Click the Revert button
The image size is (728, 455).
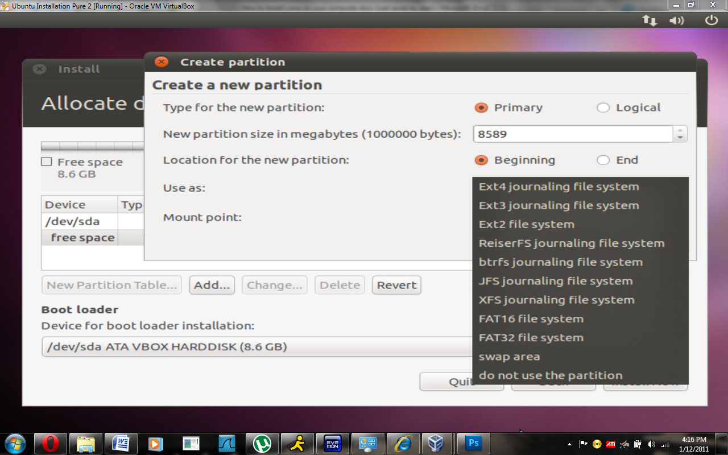pos(396,285)
